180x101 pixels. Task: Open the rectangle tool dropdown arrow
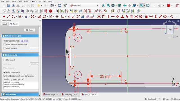(48, 17)
